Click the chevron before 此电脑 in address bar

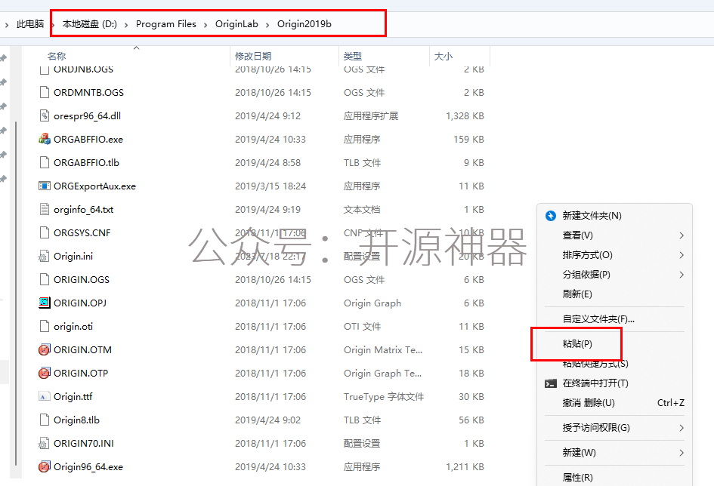tap(6, 25)
